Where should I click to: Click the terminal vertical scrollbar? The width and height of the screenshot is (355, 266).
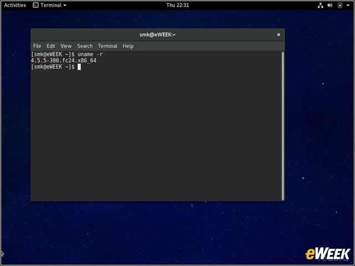tap(283, 126)
